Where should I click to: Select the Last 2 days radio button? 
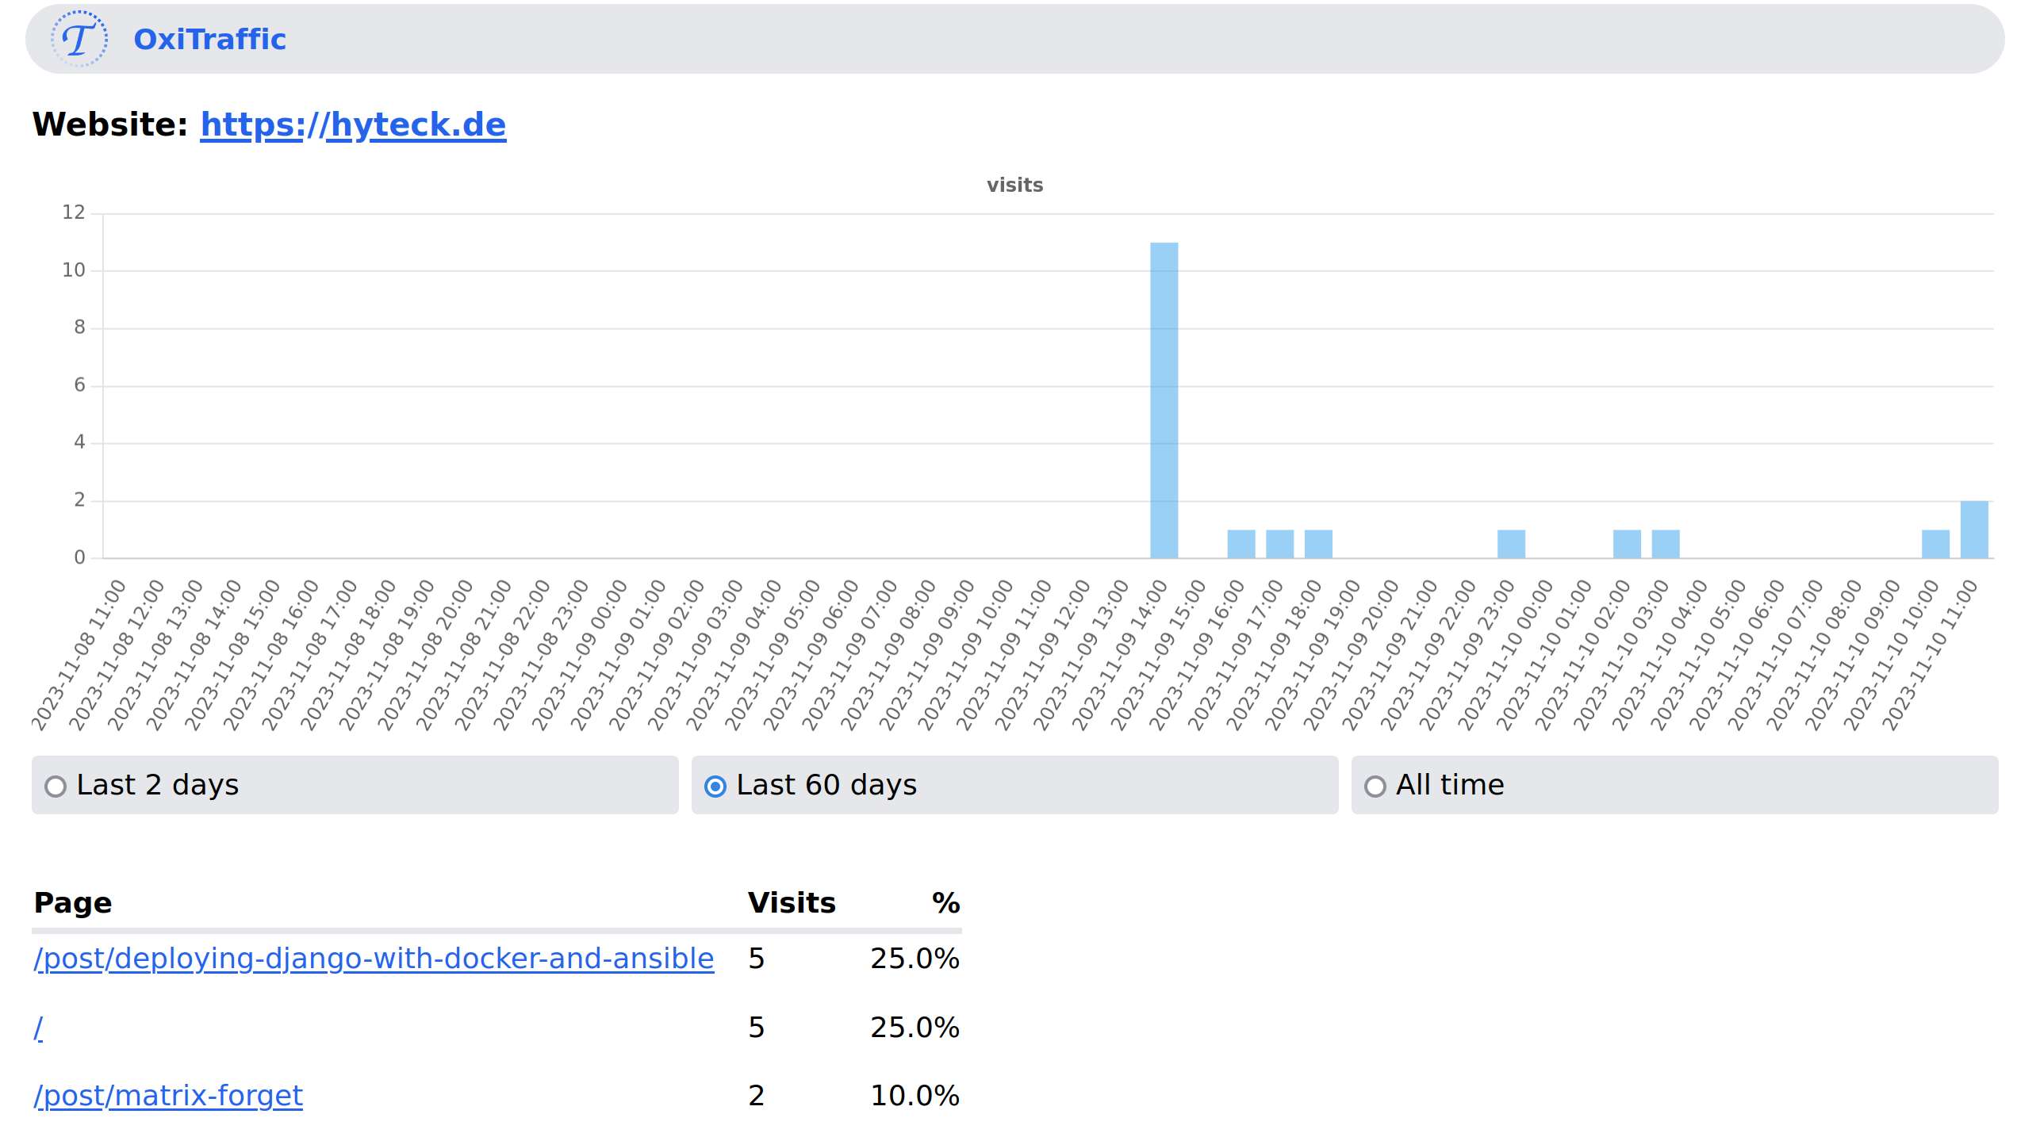coord(56,785)
